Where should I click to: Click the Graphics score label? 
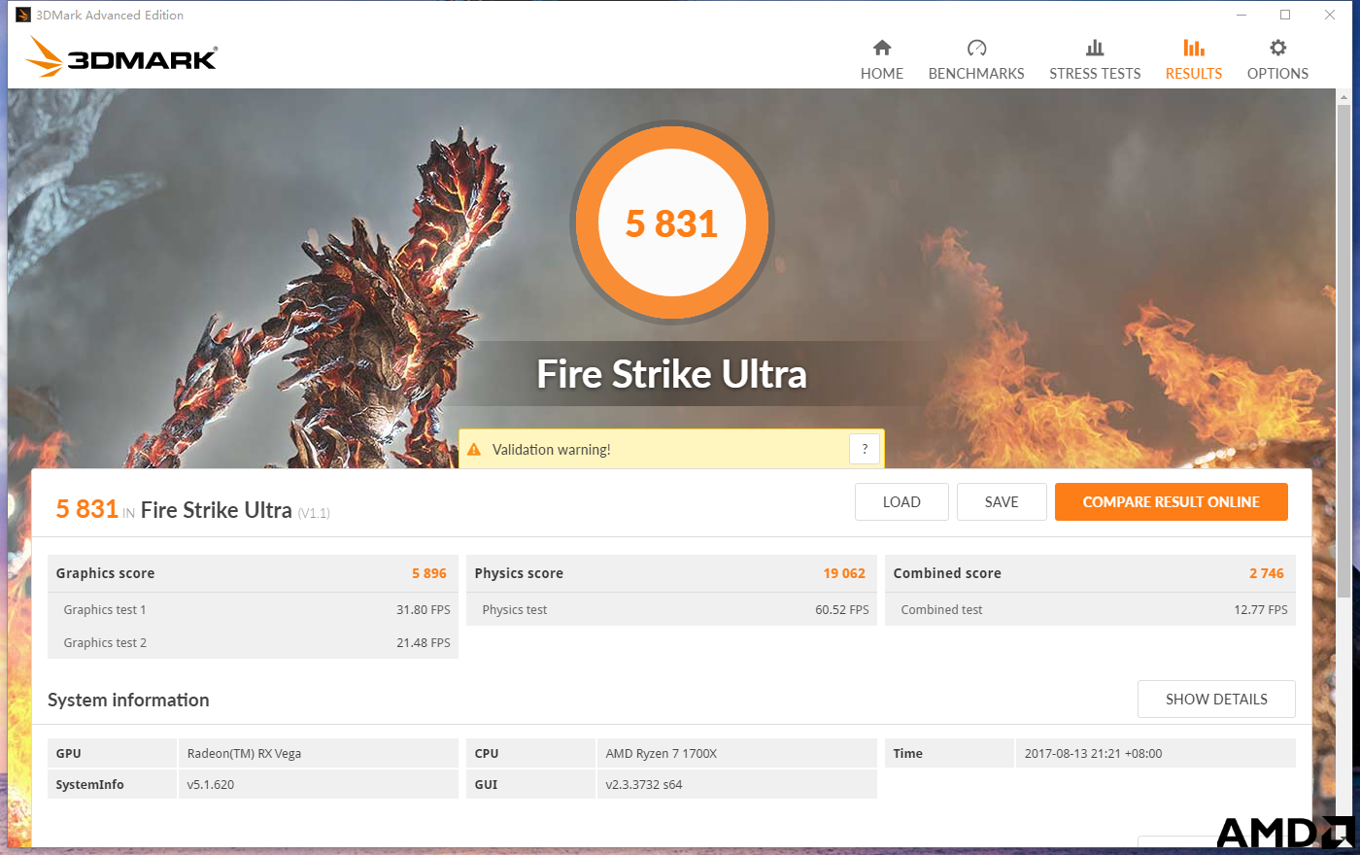(x=105, y=573)
